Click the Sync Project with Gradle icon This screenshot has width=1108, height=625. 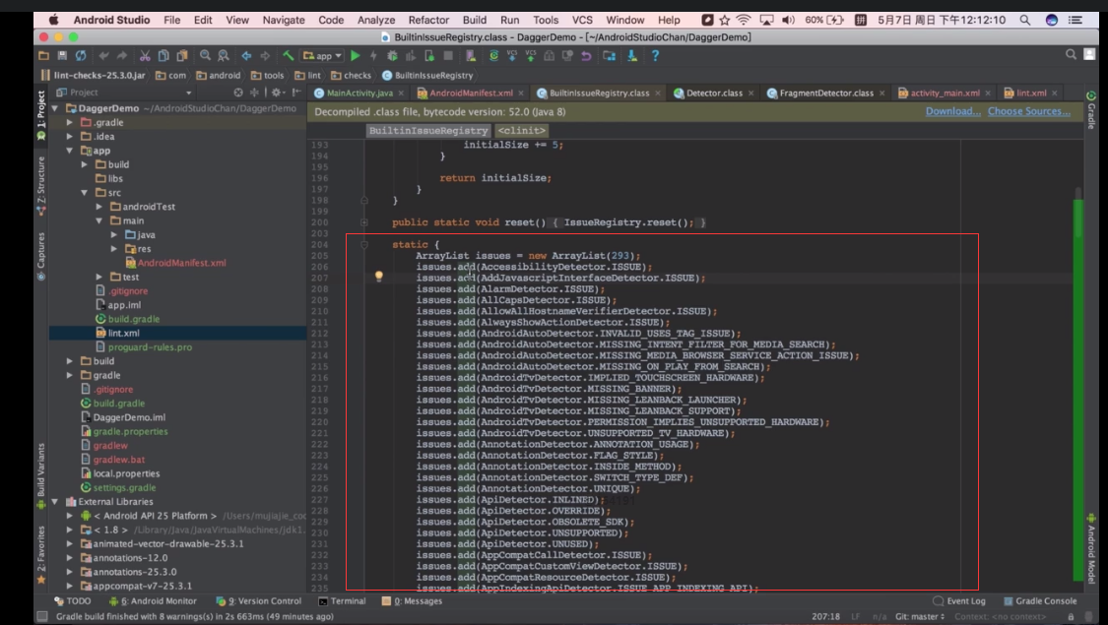494,56
